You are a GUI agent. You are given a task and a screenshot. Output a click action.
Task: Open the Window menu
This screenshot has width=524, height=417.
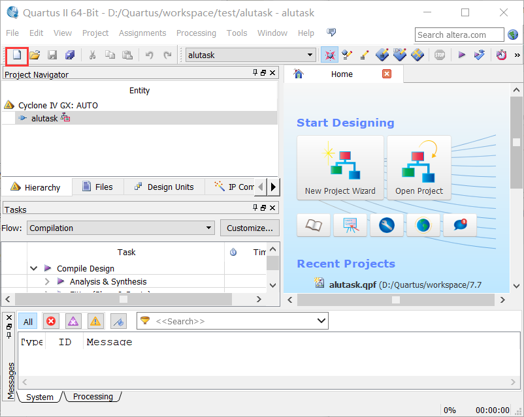(272, 33)
